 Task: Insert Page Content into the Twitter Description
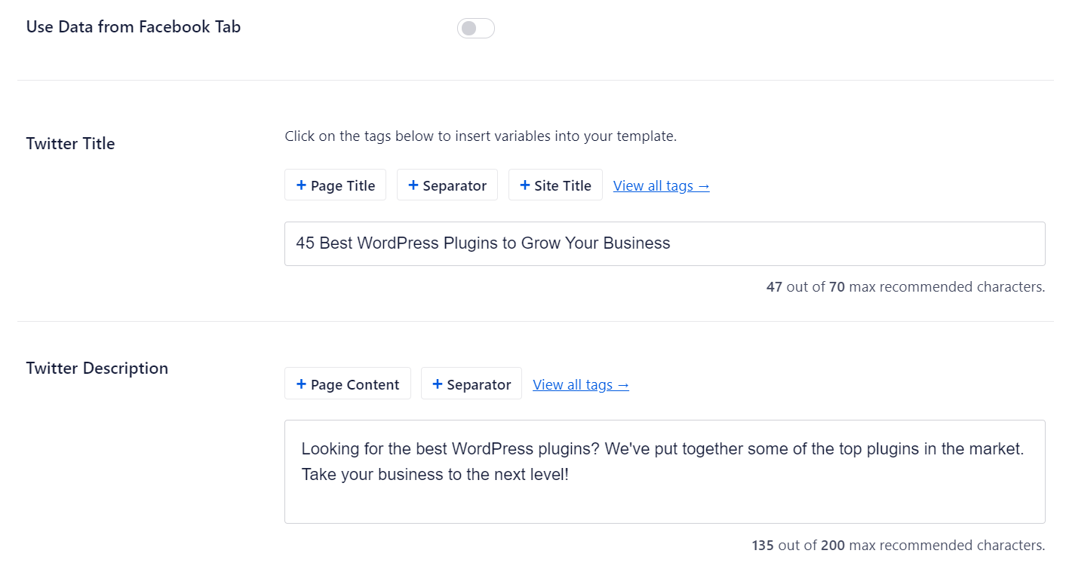point(348,384)
